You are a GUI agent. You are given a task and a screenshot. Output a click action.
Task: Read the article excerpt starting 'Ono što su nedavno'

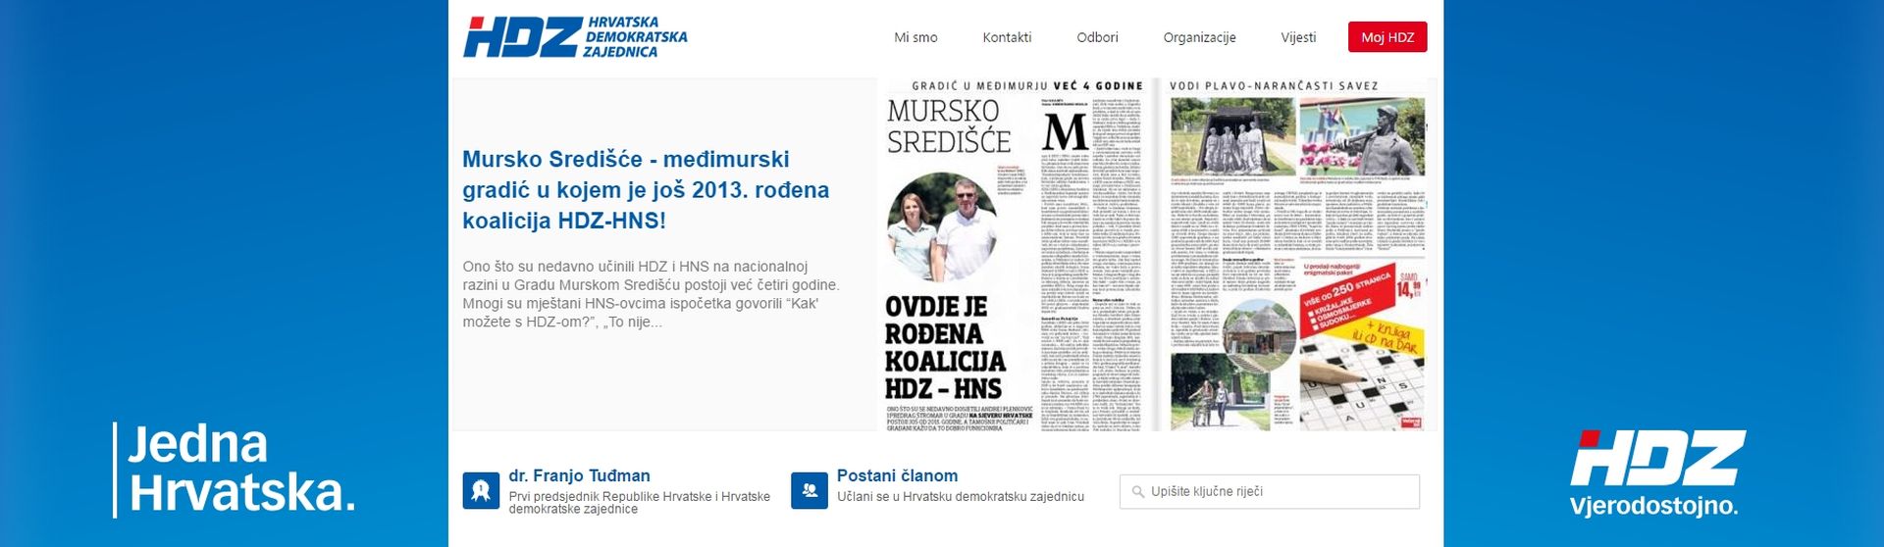[651, 294]
